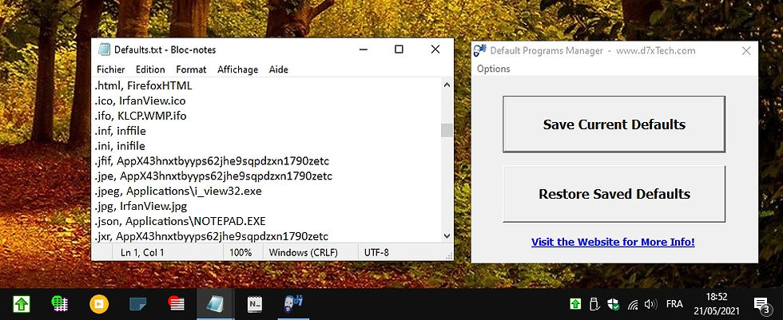The height and width of the screenshot is (320, 783).
Task: Click the line '.ifo, KLCP.WMP.ifo'
Action: [141, 117]
